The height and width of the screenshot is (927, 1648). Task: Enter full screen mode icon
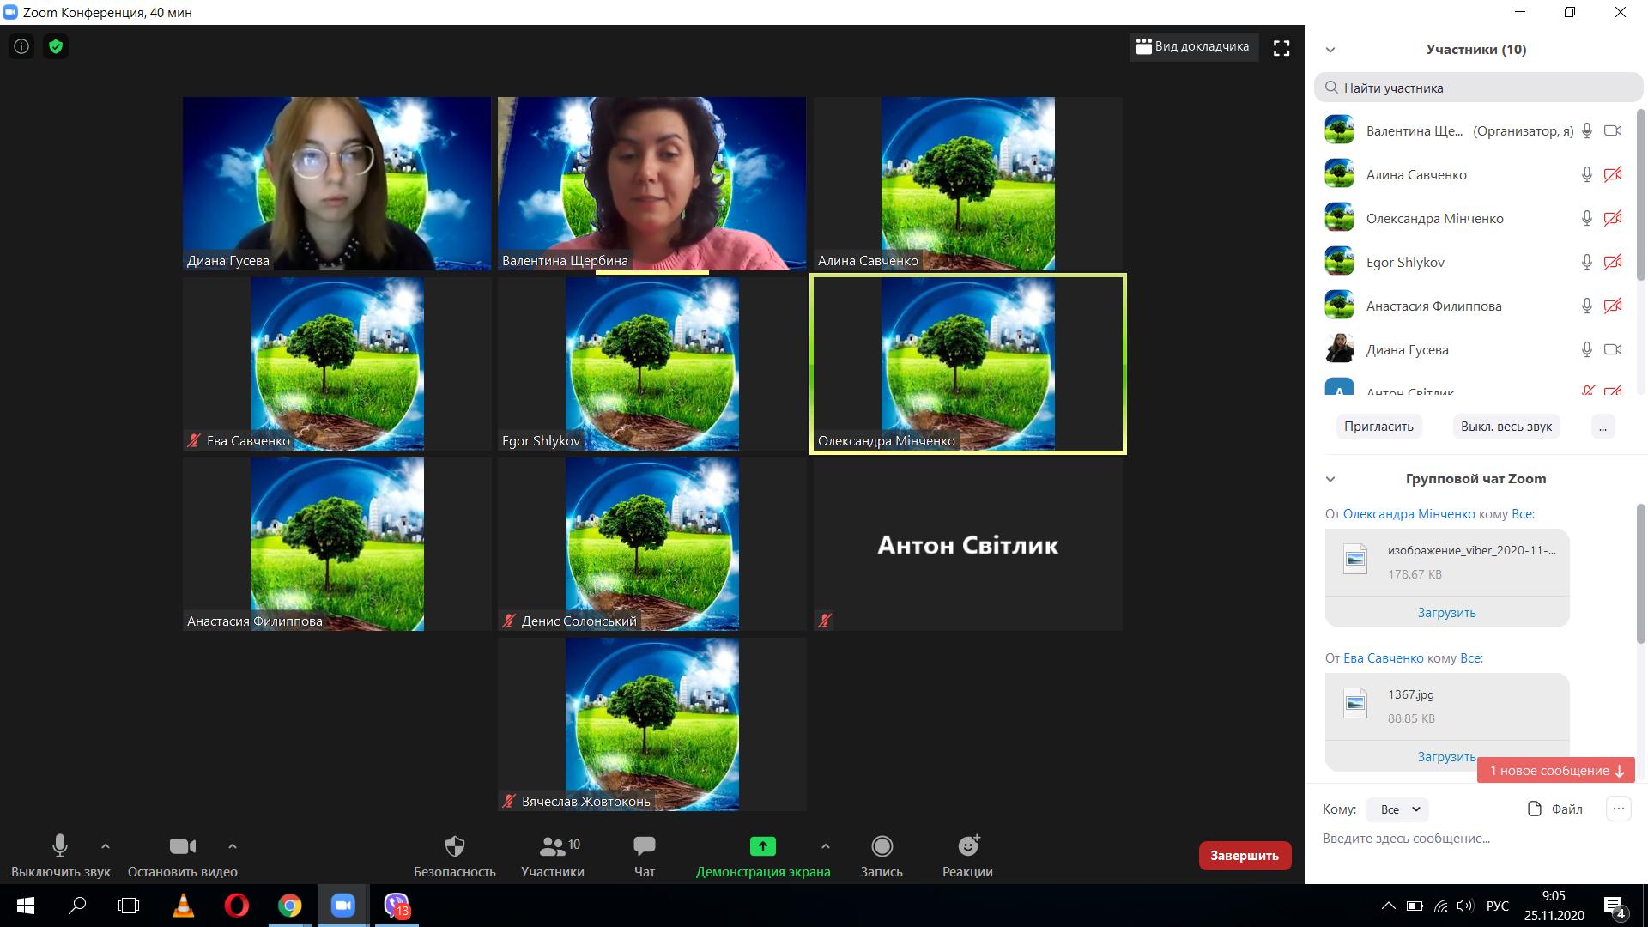1281,48
